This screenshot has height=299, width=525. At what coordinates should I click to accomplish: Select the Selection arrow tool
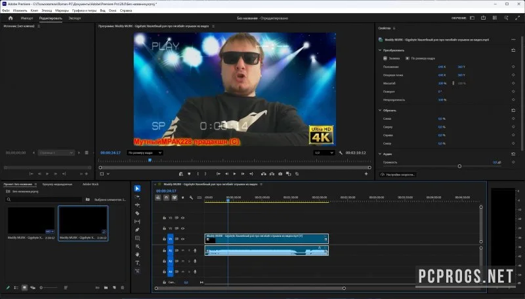click(137, 188)
